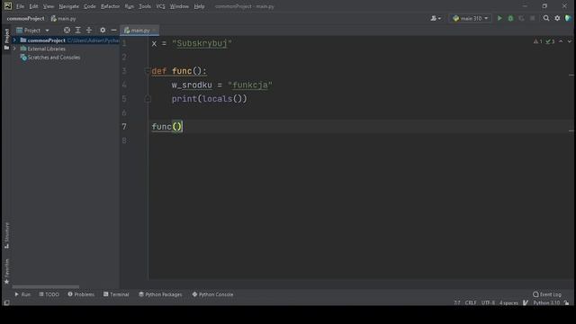The image size is (576, 324).
Task: Go to previous highlighted error arrow
Action: 561,41
